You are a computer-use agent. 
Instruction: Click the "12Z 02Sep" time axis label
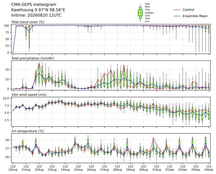pos(183,168)
